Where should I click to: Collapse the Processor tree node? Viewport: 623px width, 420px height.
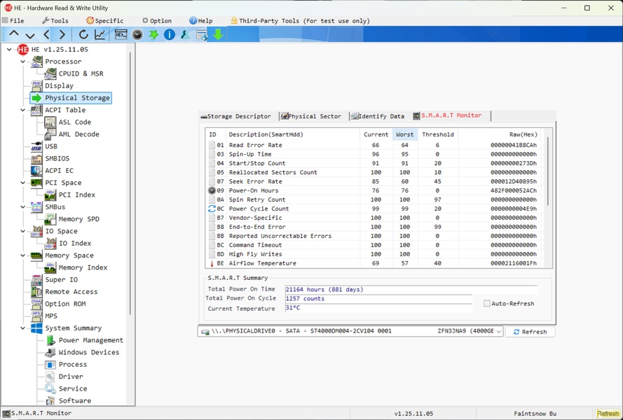click(23, 62)
